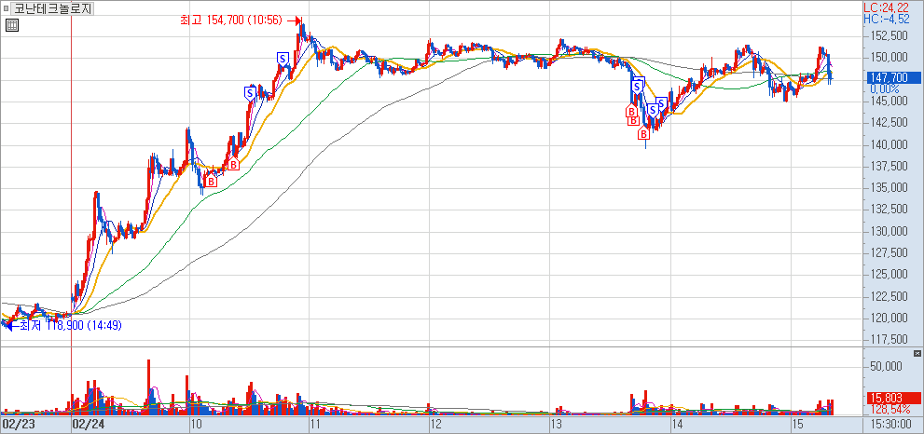924x434 pixels.
Task: Click the 140,000 price axis label
Action: pos(889,145)
